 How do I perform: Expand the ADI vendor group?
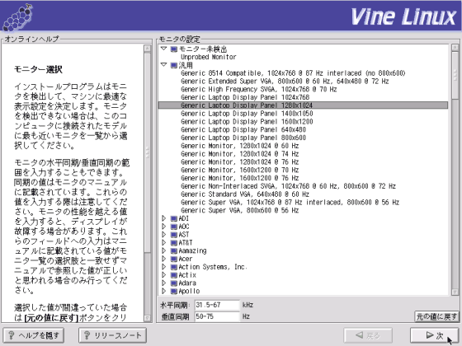[164, 218]
